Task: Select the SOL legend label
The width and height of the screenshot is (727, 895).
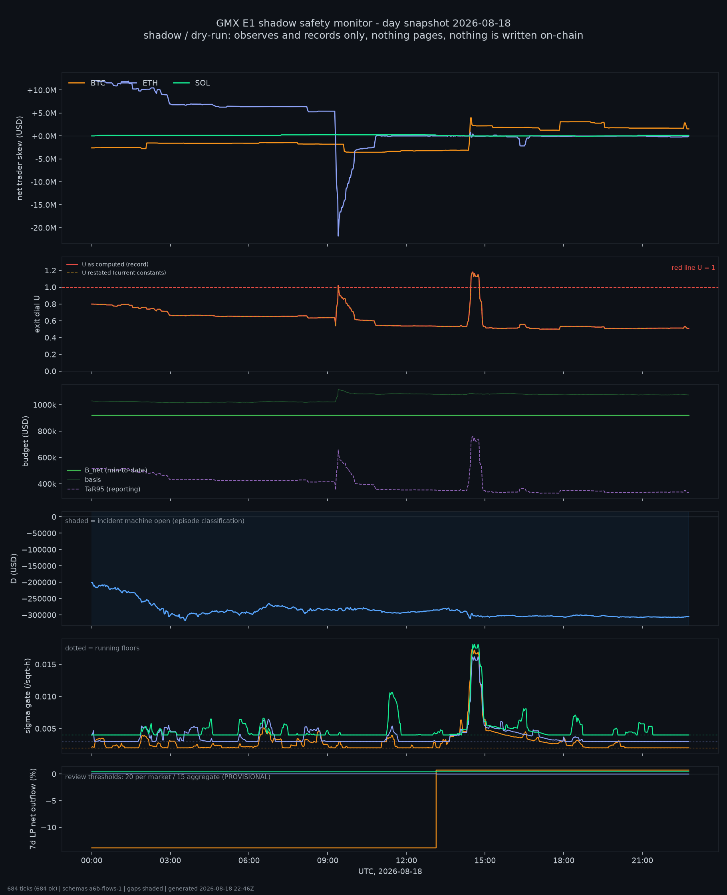Action: tap(203, 83)
